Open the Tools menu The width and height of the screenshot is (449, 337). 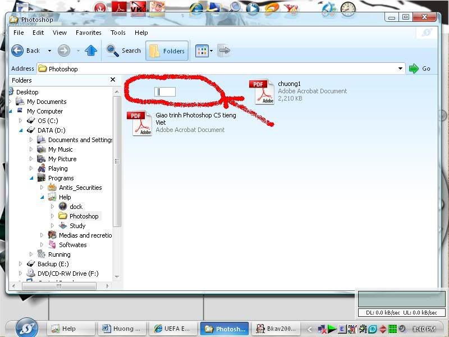click(118, 33)
